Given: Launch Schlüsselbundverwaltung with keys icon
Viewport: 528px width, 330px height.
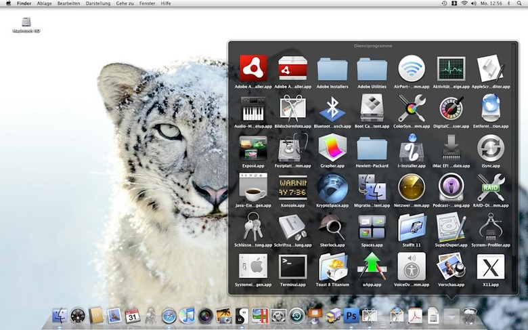Looking at the screenshot, I should (253, 227).
